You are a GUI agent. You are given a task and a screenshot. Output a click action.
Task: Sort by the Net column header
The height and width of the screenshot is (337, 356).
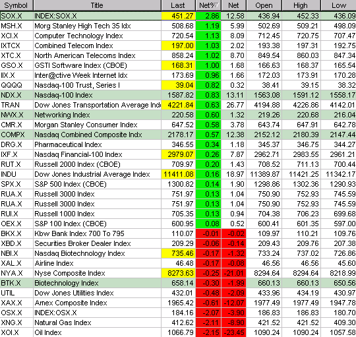tap(233, 5)
